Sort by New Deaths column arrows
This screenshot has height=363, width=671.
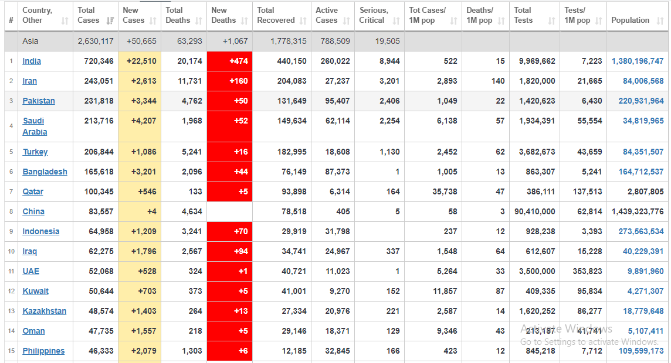pyautogui.click(x=245, y=20)
